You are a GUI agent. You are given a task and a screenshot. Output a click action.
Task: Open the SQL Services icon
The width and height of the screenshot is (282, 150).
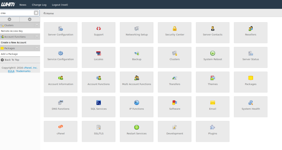(x=99, y=103)
